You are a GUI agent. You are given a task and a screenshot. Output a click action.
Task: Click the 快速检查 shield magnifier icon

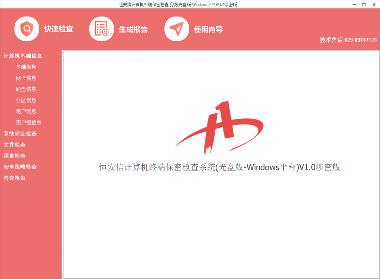click(x=26, y=29)
